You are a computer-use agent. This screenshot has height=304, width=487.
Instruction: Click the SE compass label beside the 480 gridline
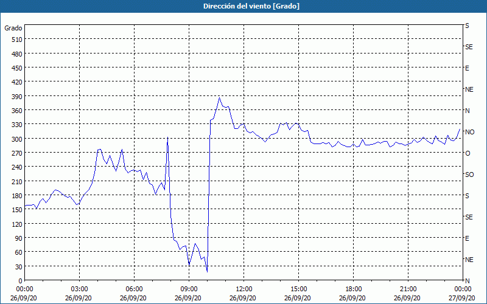point(469,47)
